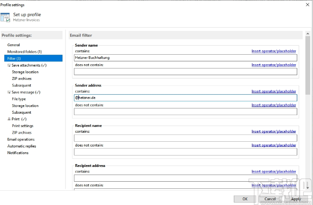Image resolution: width=313 pixels, height=205 pixels.
Task: Focus the Sender address does-not-contain field
Action: (x=185, y=111)
